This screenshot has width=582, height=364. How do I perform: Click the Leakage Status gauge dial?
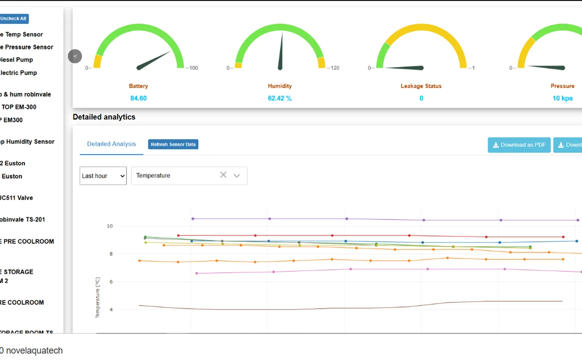[421, 46]
